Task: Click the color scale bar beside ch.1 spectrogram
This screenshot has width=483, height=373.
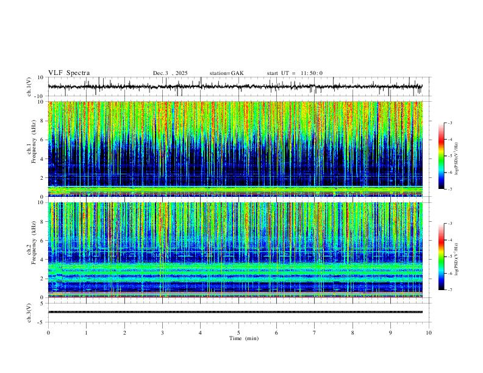Action: point(442,156)
